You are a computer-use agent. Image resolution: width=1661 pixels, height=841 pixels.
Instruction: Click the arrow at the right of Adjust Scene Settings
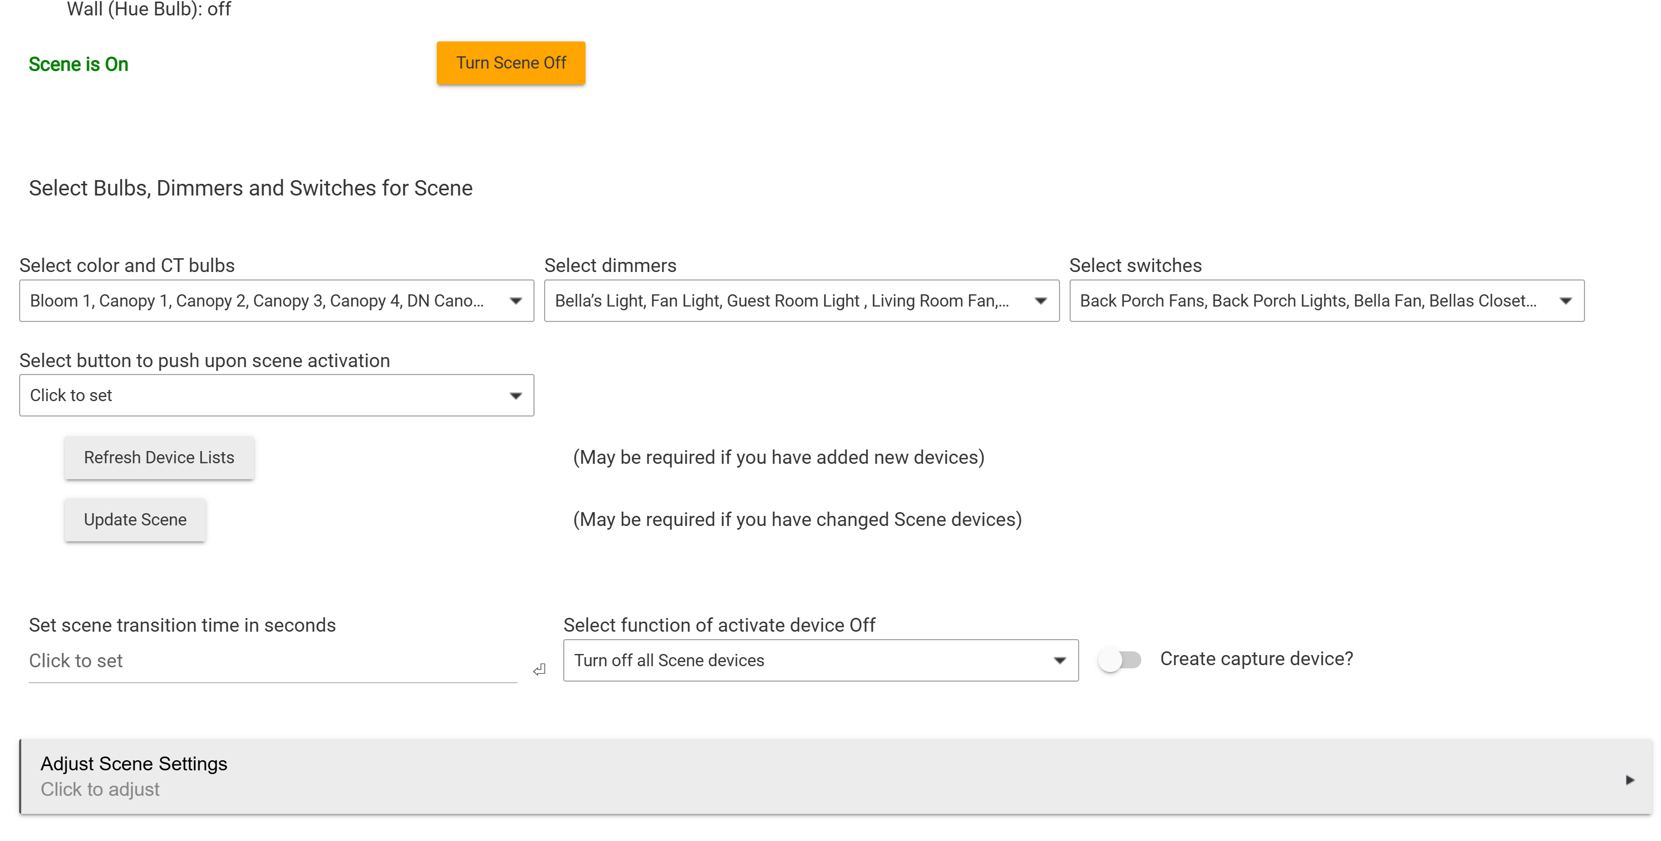point(1630,780)
